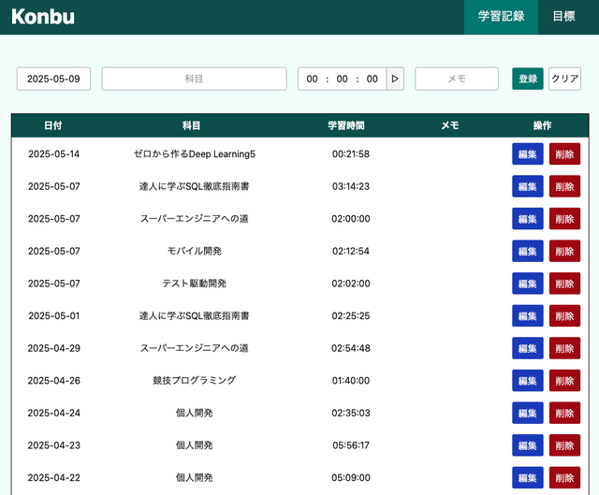Edit the テスト駆動開発 record
599x495 pixels.
pos(528,284)
